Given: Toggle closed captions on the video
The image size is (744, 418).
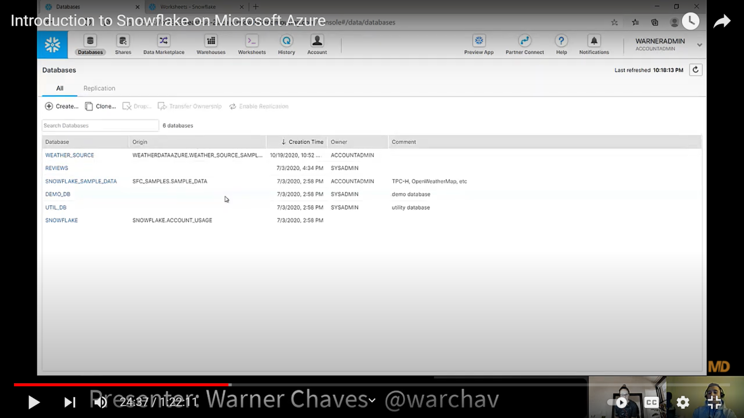Looking at the screenshot, I should (651, 402).
